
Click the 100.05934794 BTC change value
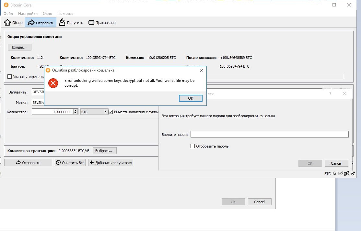[235, 66]
